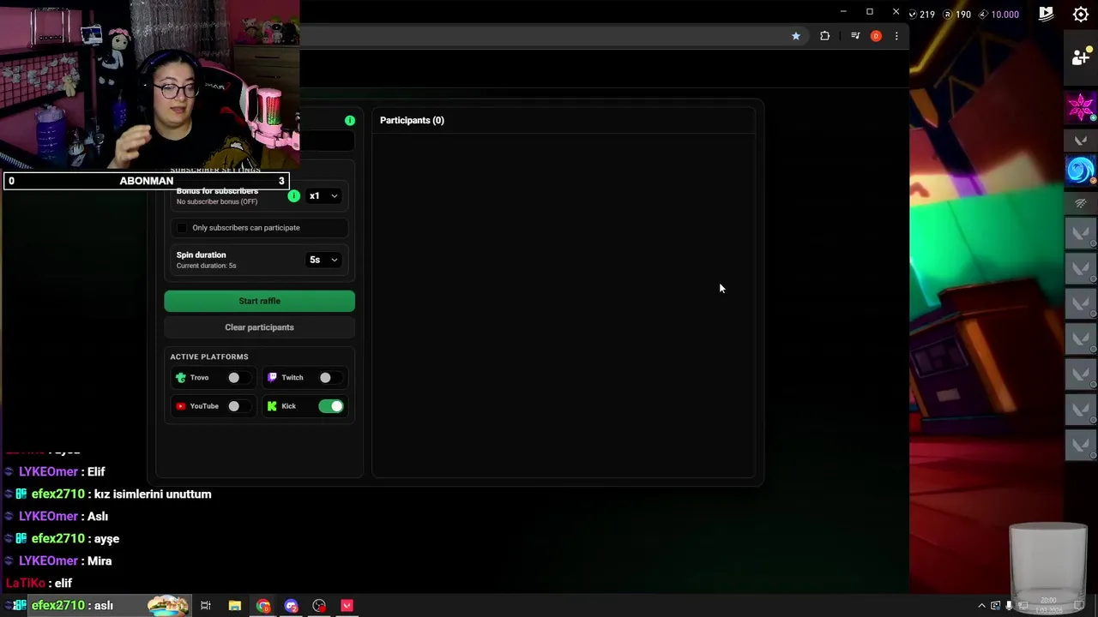Switch to Valorant on the taskbar
The image size is (1098, 617).
(347, 606)
